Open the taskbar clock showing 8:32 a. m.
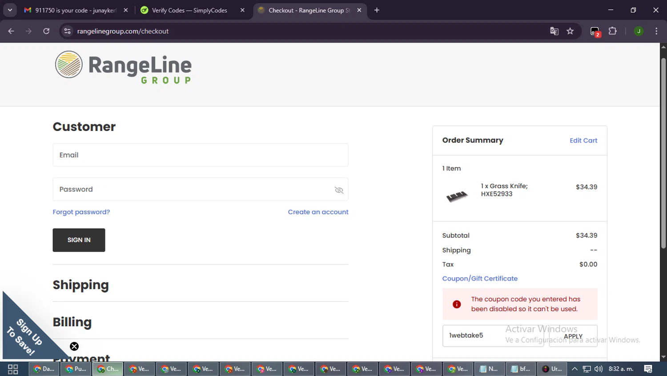The image size is (667, 376). tap(621, 369)
